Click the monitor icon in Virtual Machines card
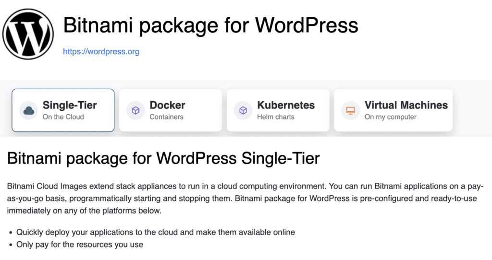The image size is (492, 260). (350, 111)
